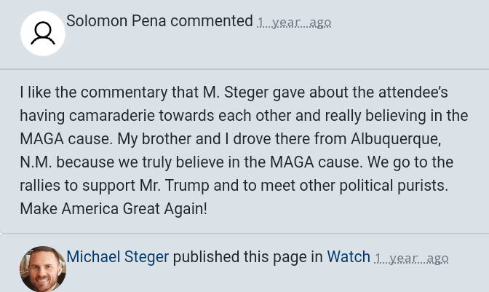This screenshot has height=292, width=489.
Task: Click the word "Albuquerque" in the comment
Action: tap(395, 139)
